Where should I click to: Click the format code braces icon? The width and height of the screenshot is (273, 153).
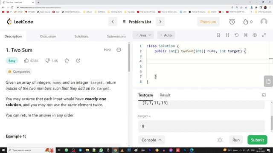[227, 35]
